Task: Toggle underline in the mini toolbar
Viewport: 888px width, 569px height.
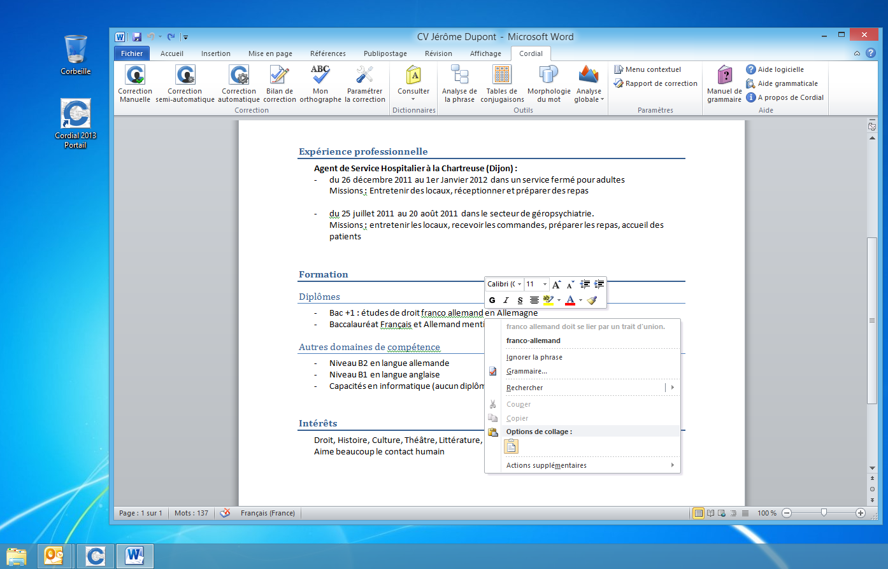Action: (520, 300)
